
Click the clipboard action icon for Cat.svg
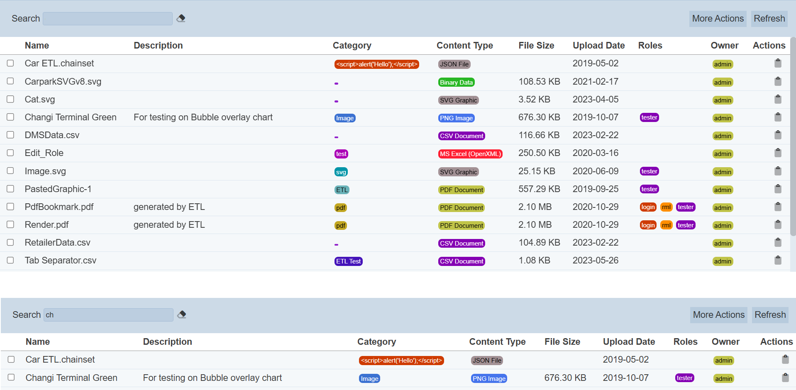[x=778, y=99]
